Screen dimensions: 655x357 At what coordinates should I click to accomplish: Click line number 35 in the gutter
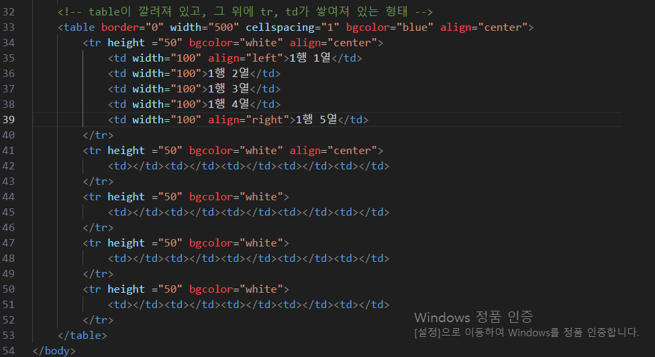click(x=9, y=58)
